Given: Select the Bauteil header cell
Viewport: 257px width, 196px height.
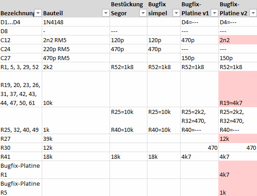Looking at the screenshot, I should tap(76, 9).
